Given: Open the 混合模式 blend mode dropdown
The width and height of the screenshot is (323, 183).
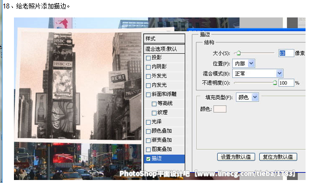Looking at the screenshot, I should tap(258, 73).
